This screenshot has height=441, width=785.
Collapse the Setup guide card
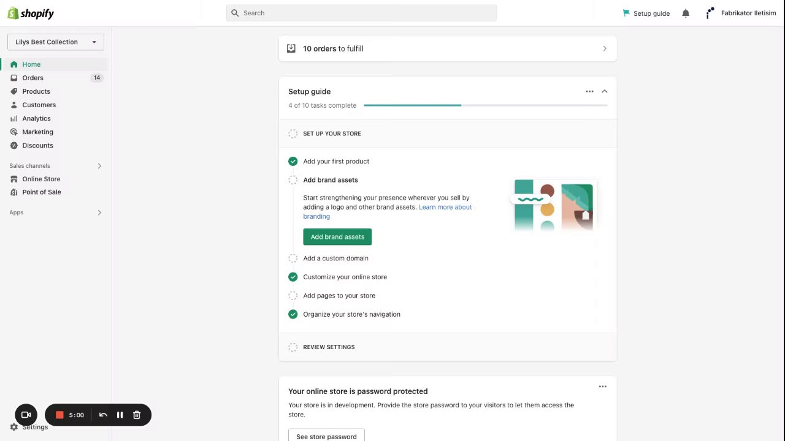(604, 91)
